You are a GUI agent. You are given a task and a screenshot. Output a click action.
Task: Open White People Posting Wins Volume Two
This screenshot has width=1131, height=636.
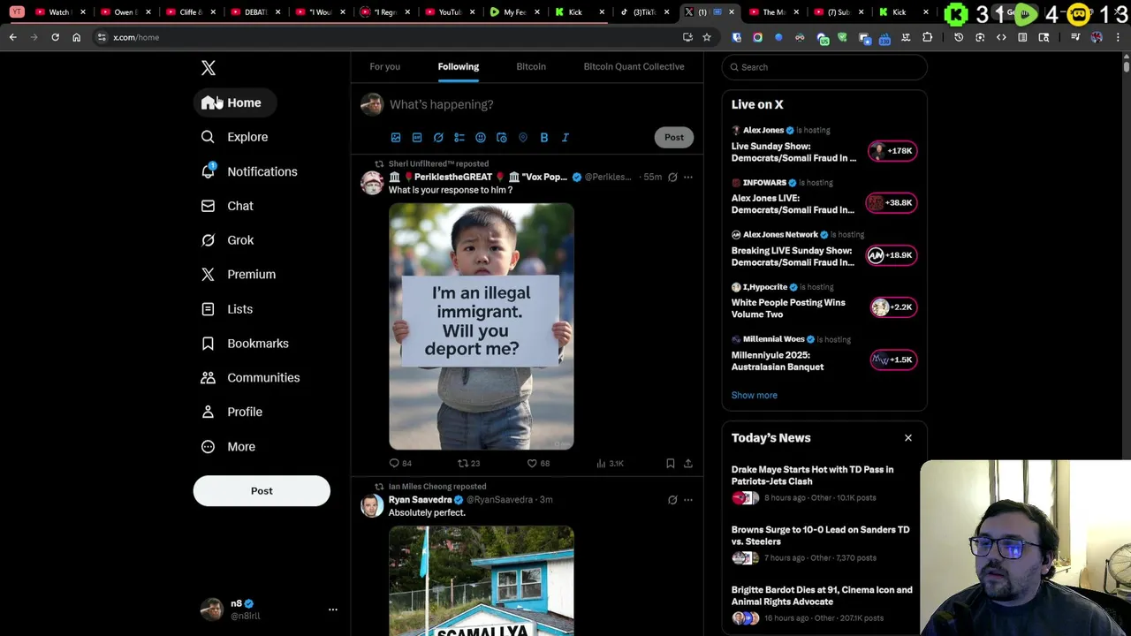tap(788, 308)
